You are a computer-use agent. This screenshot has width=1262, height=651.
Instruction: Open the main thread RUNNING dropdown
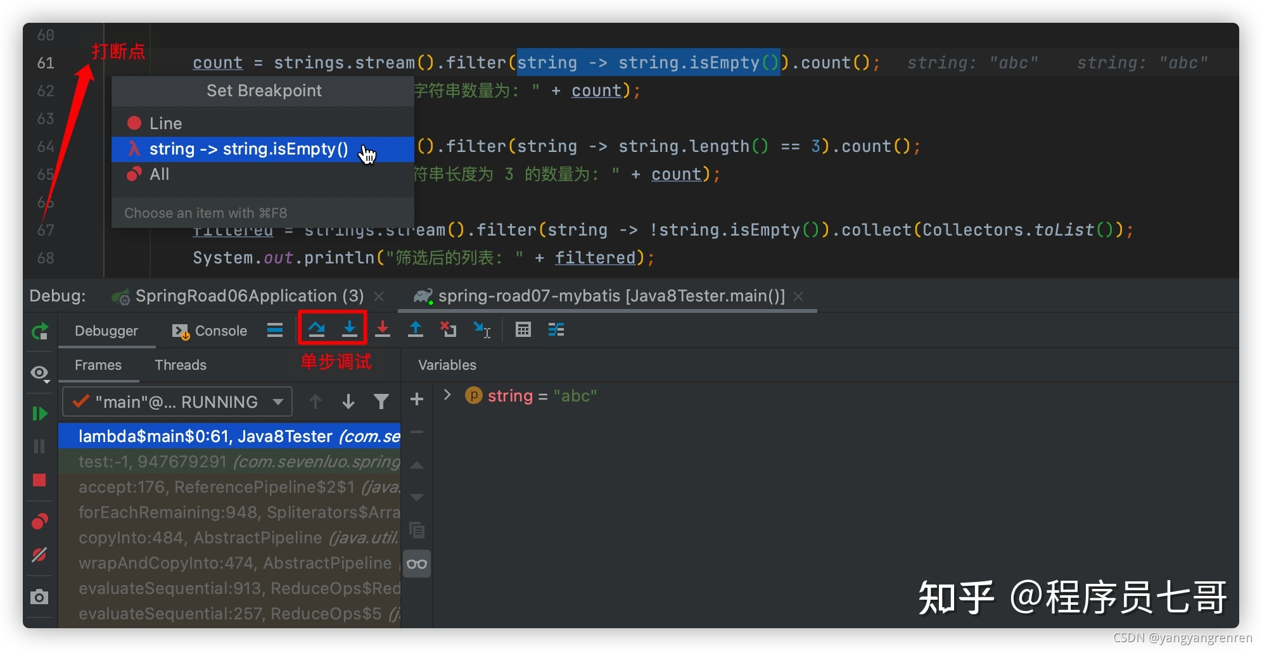tap(177, 401)
